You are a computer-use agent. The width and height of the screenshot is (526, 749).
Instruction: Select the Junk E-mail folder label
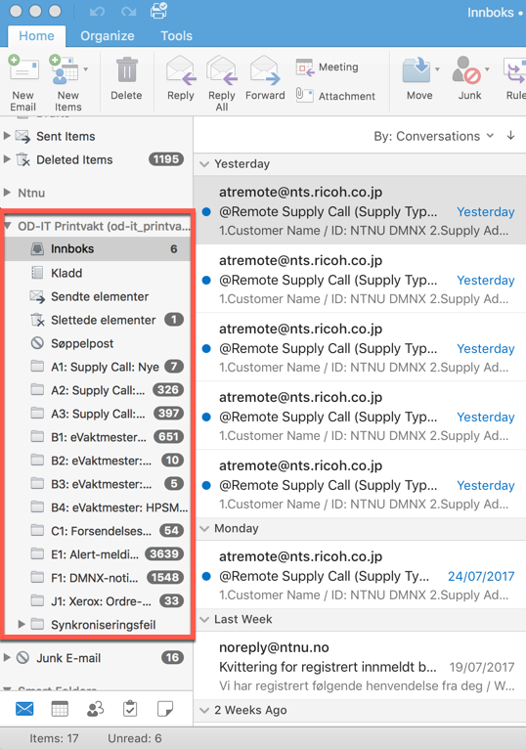click(x=68, y=658)
